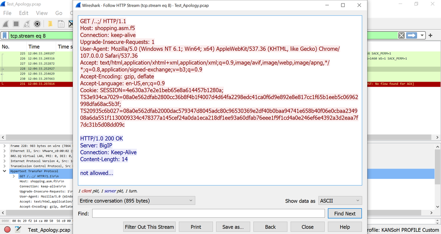Select packet row number 225
Image resolution: width=441 pixels, height=234 pixels.
tap(37, 53)
